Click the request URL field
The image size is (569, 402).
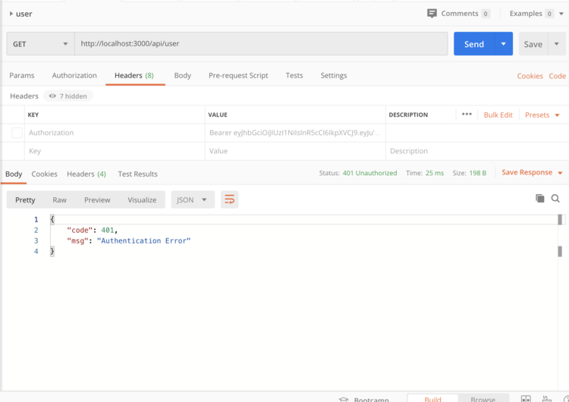[x=261, y=43]
